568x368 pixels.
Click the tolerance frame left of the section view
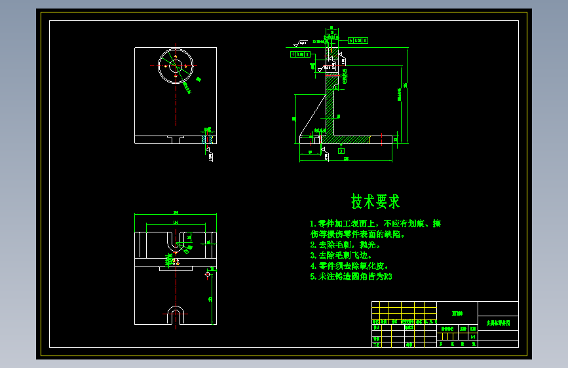(x=300, y=54)
